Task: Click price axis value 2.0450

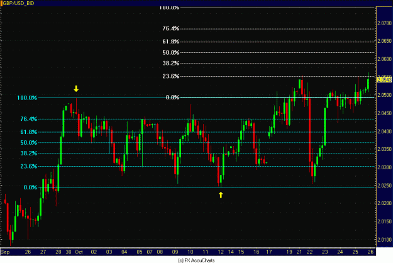Action: 384,113
